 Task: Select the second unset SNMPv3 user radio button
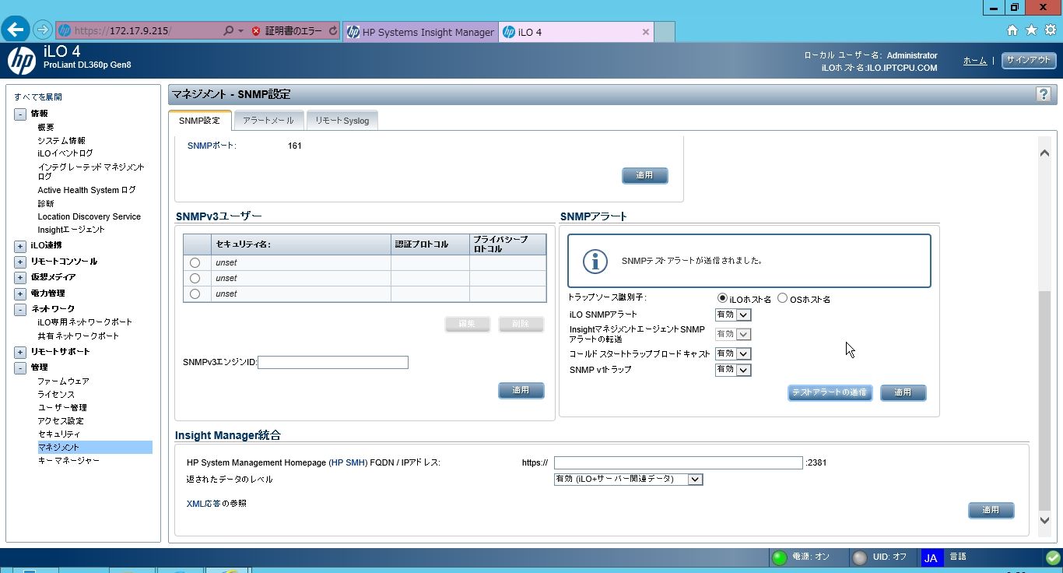click(x=195, y=278)
